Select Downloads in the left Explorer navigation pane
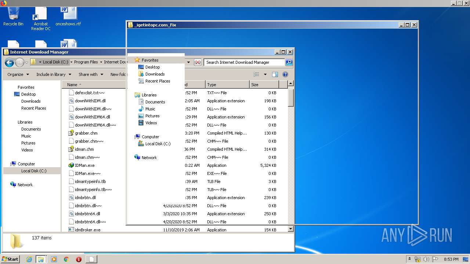This screenshot has width=470, height=264. [x=31, y=101]
